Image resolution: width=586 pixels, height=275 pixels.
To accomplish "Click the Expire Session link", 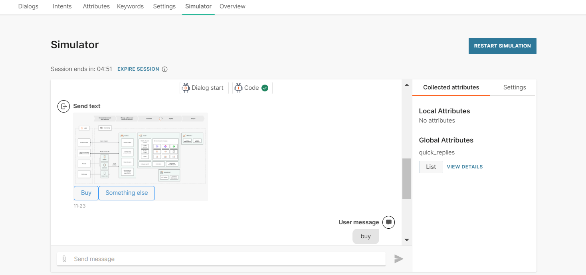I will point(138,69).
